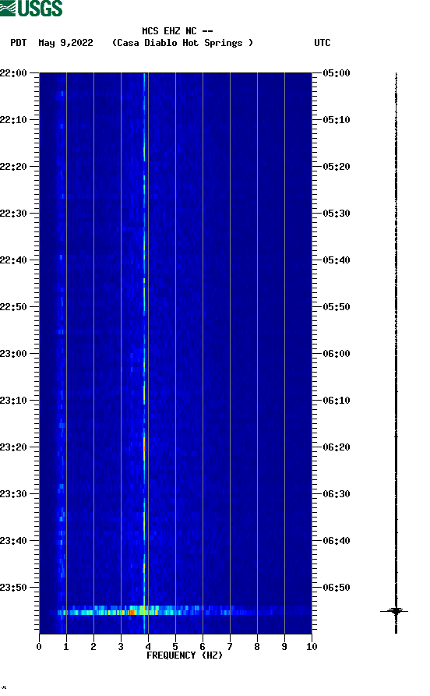The height and width of the screenshot is (696, 430).
Task: Click the 05:40 UTC time label
Action: tap(337, 260)
